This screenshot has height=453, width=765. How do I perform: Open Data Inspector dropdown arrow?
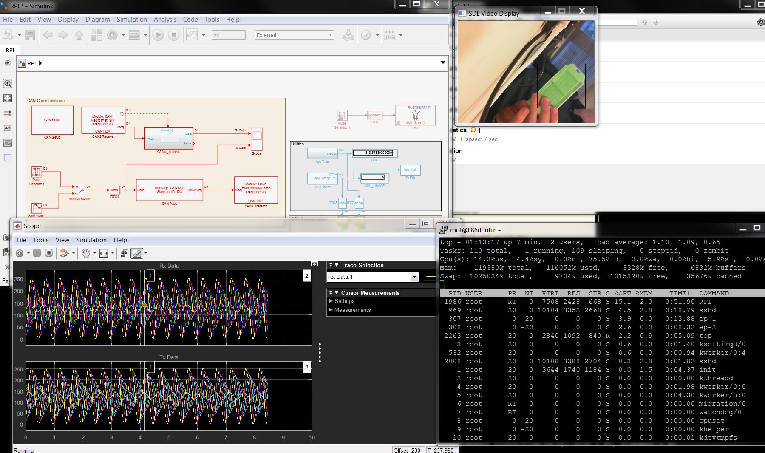tap(204, 35)
